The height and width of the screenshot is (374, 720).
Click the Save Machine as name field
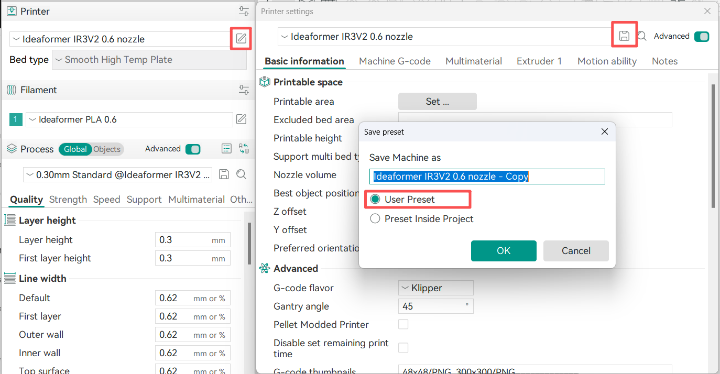point(487,177)
